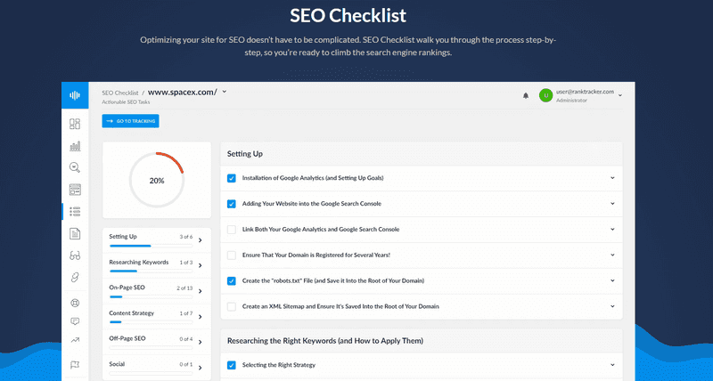Open the user account dropdown menu

620,95
